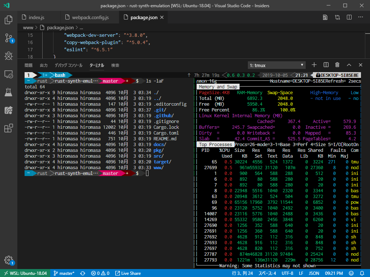This screenshot has width=370, height=277.
Task: Open the editor actions ellipsis menu
Action: (360, 17)
